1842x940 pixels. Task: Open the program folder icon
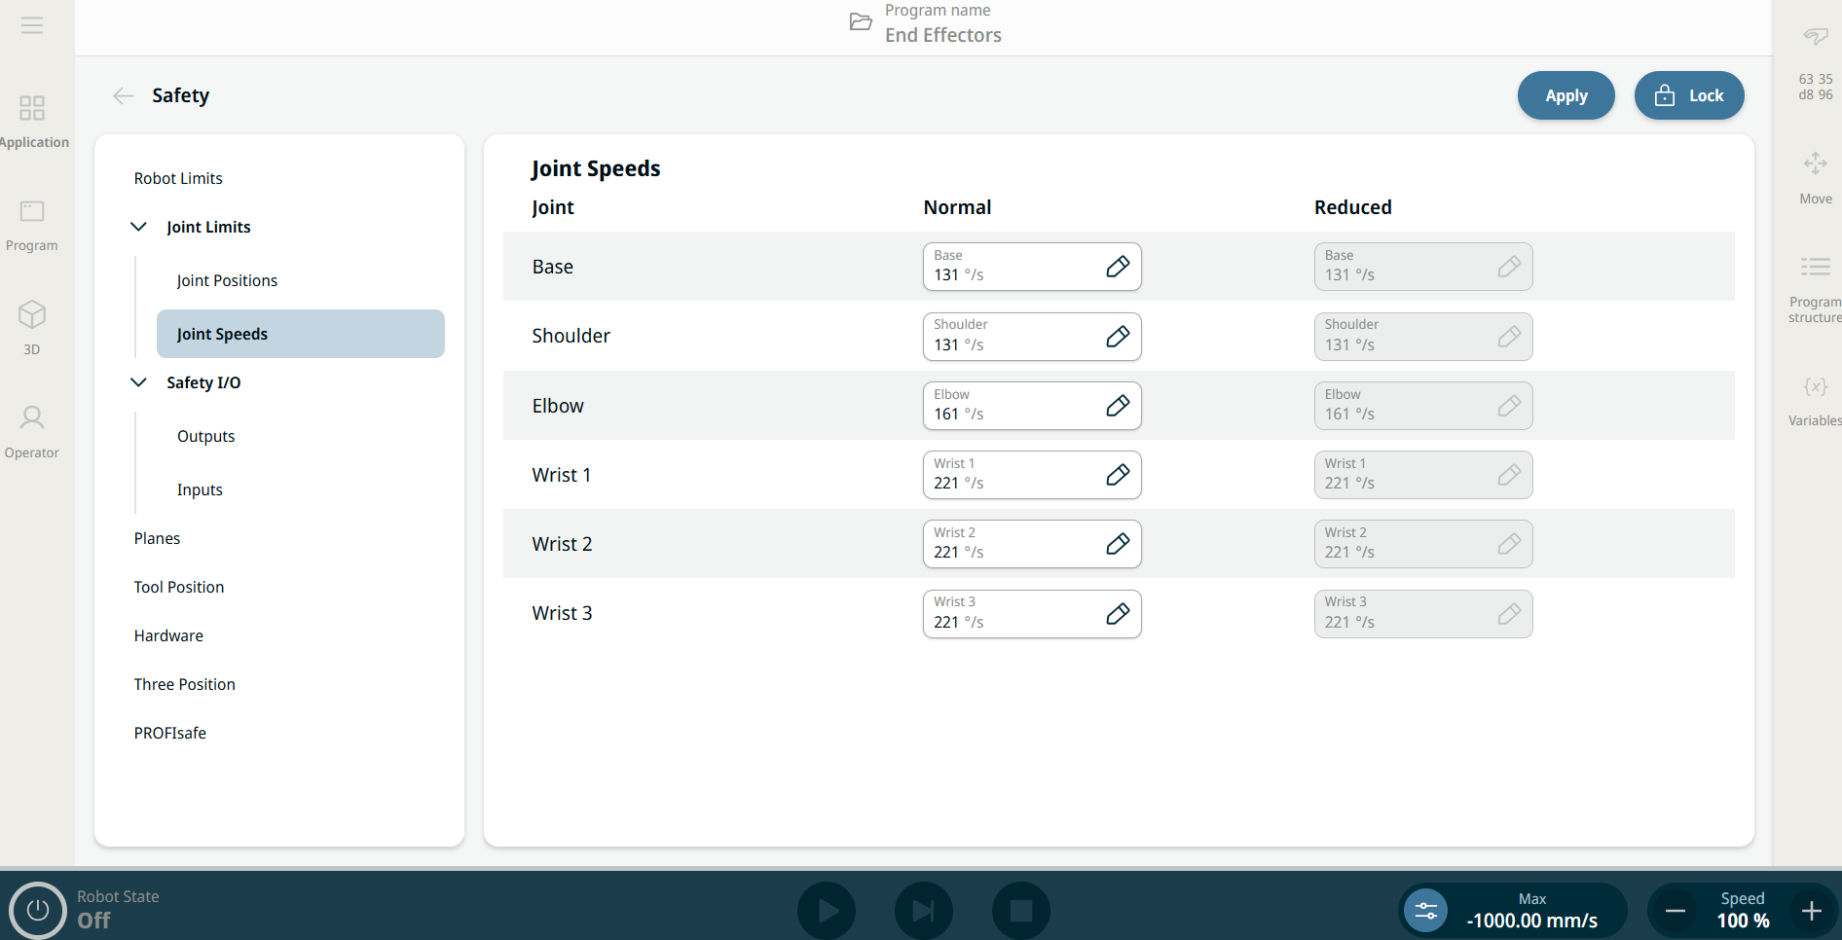pyautogui.click(x=861, y=22)
